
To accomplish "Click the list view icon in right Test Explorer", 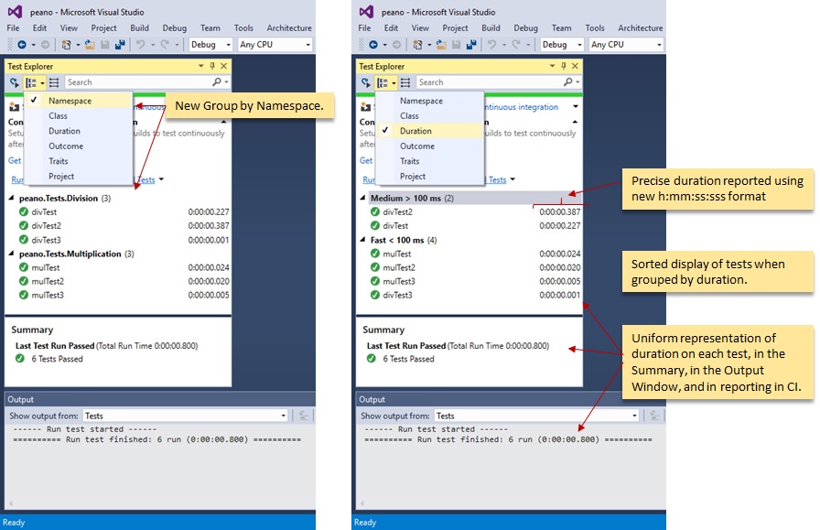I will [405, 82].
